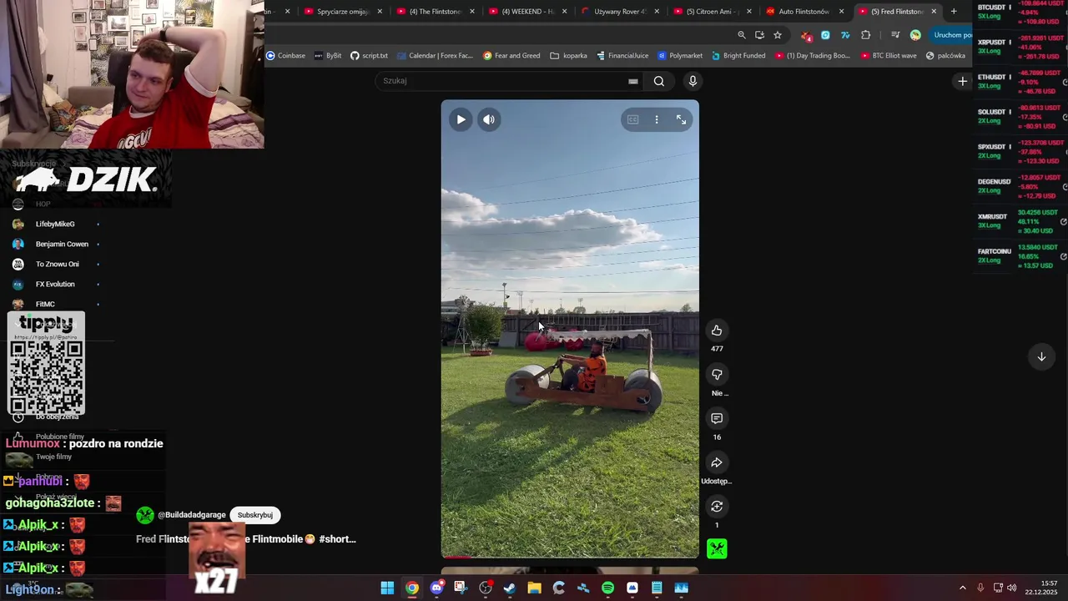This screenshot has width=1068, height=601.
Task: Switch to (4) The Flintstones tab
Action: [x=435, y=12]
